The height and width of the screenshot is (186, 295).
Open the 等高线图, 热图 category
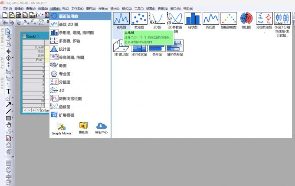click(80, 57)
